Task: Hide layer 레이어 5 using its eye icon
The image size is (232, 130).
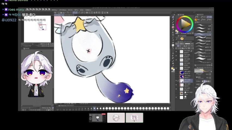Action: pyautogui.click(x=176, y=56)
